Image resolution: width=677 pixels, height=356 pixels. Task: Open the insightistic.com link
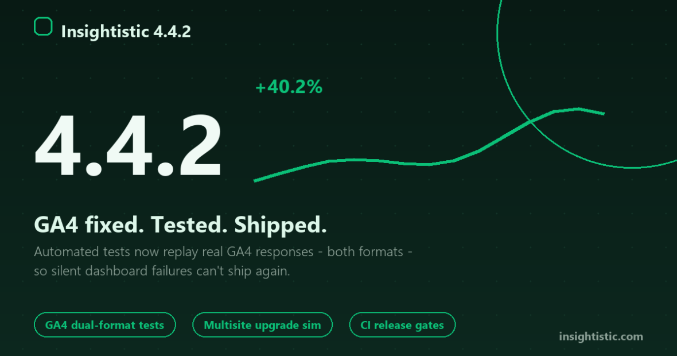(x=601, y=336)
